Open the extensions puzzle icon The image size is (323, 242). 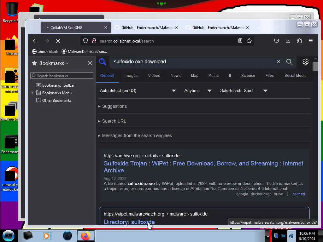point(299,41)
